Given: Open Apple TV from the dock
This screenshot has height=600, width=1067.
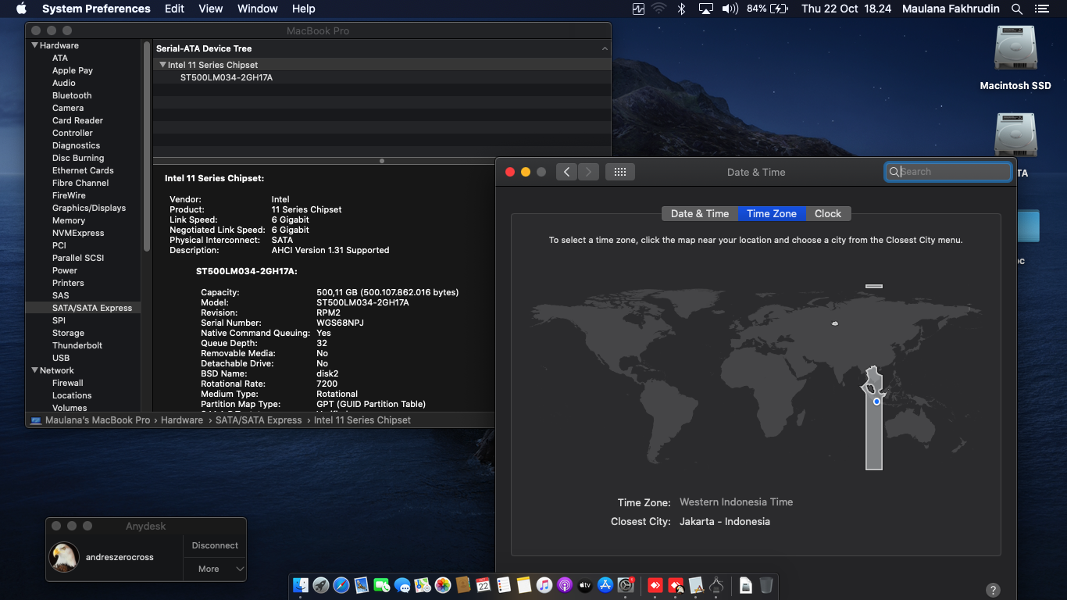Looking at the screenshot, I should pos(585,585).
